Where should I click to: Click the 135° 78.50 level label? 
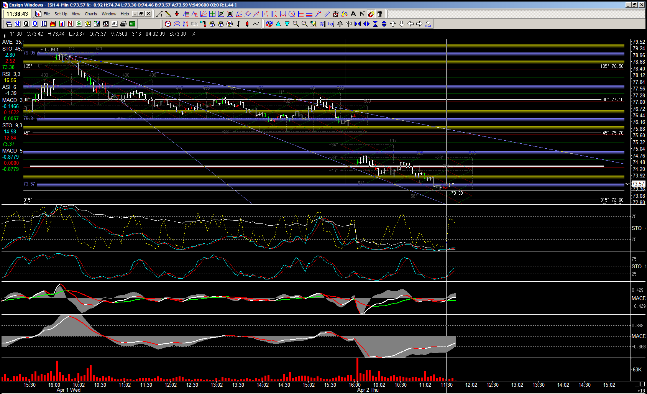tap(612, 66)
